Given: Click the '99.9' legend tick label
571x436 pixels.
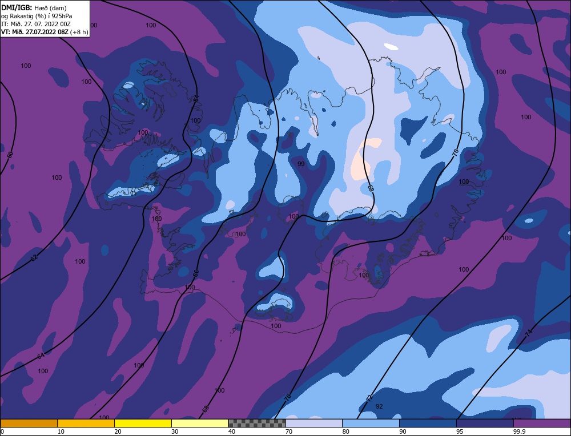Looking at the screenshot, I should [519, 431].
